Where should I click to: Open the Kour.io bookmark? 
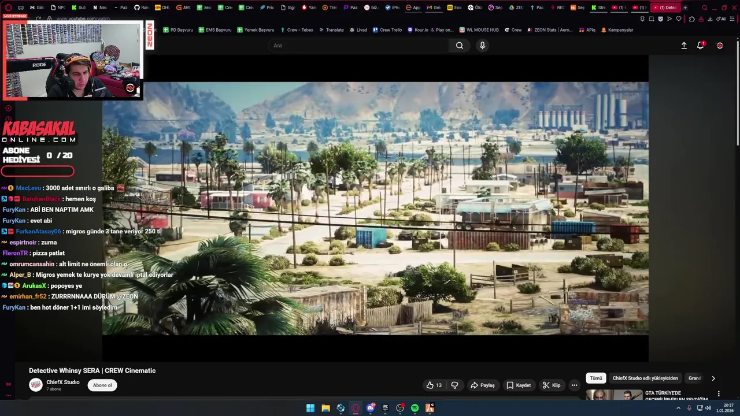pos(430,30)
